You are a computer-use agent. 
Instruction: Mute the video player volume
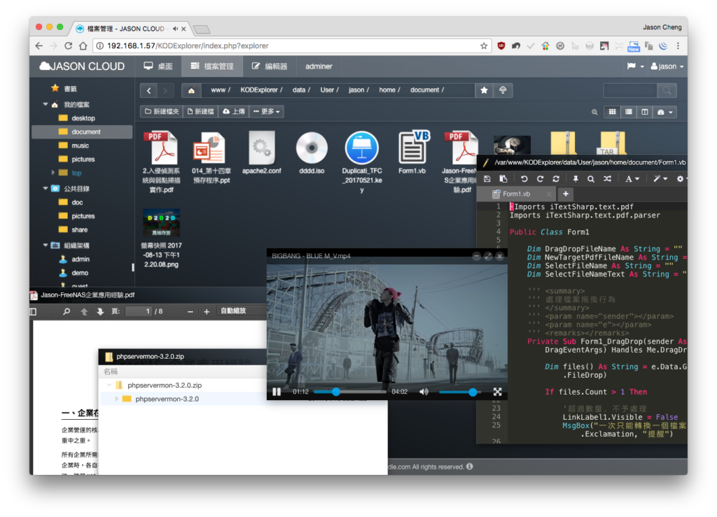pos(424,392)
